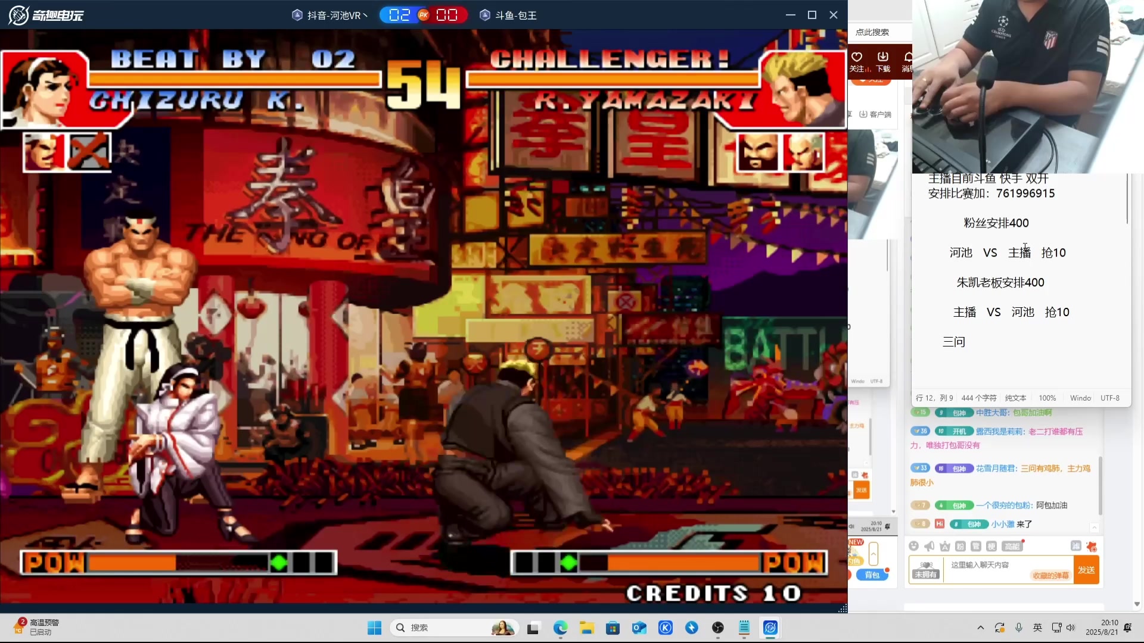Click the 管 manager icon in chat toolbar
This screenshot has height=643, width=1144.
point(975,547)
